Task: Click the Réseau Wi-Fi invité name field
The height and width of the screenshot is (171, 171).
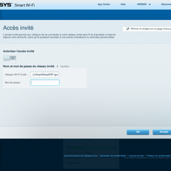Action: (x=44, y=75)
